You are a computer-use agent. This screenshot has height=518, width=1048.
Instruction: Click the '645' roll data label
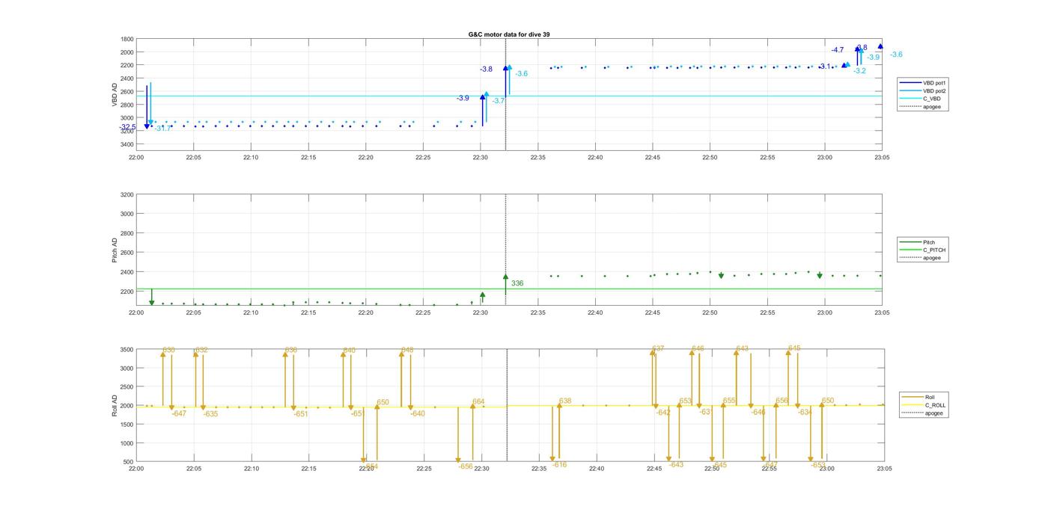794,348
